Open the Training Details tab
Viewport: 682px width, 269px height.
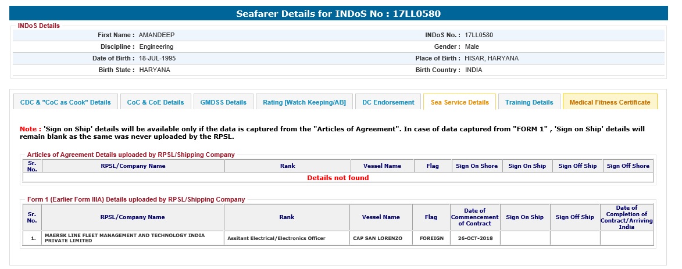(x=529, y=102)
